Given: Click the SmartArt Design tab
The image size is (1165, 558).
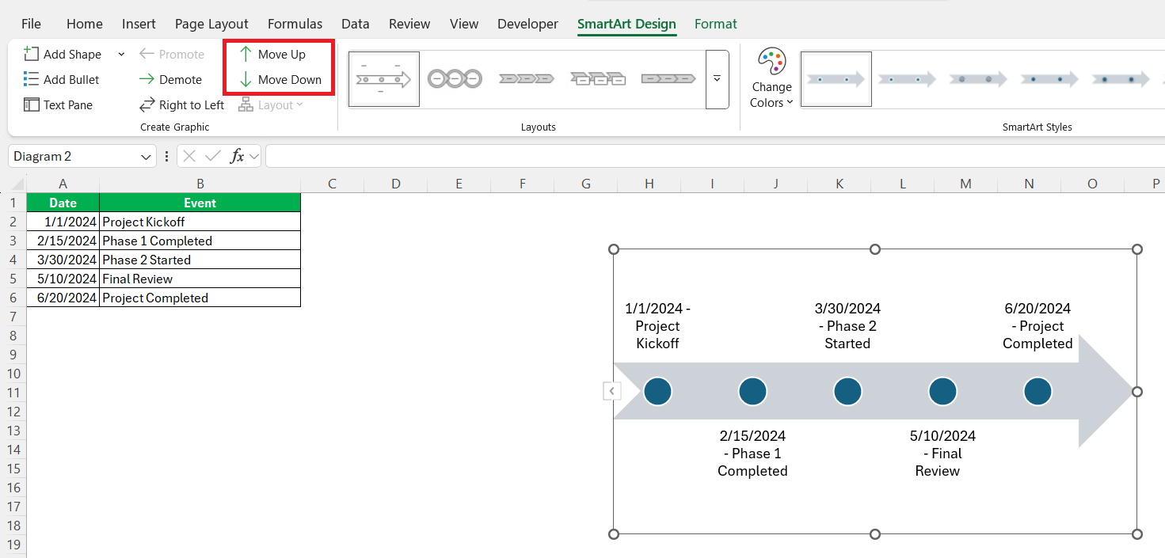Looking at the screenshot, I should [626, 24].
